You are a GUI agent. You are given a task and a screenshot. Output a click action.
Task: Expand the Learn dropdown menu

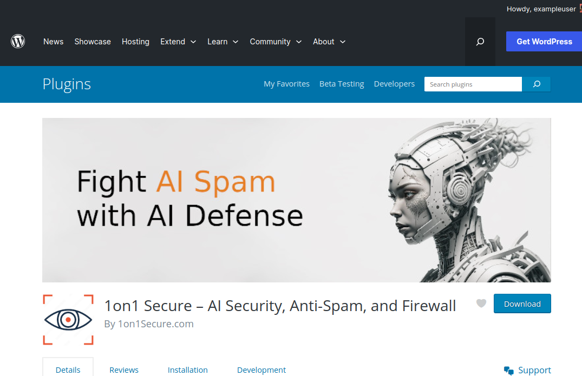pos(223,42)
